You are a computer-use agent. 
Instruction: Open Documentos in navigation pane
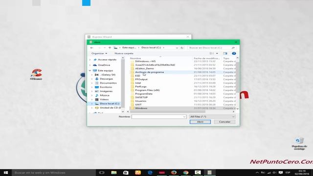[108, 83]
